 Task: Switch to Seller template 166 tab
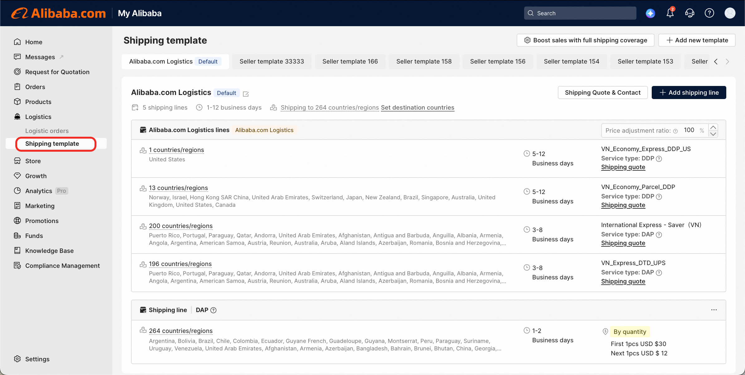coord(350,61)
